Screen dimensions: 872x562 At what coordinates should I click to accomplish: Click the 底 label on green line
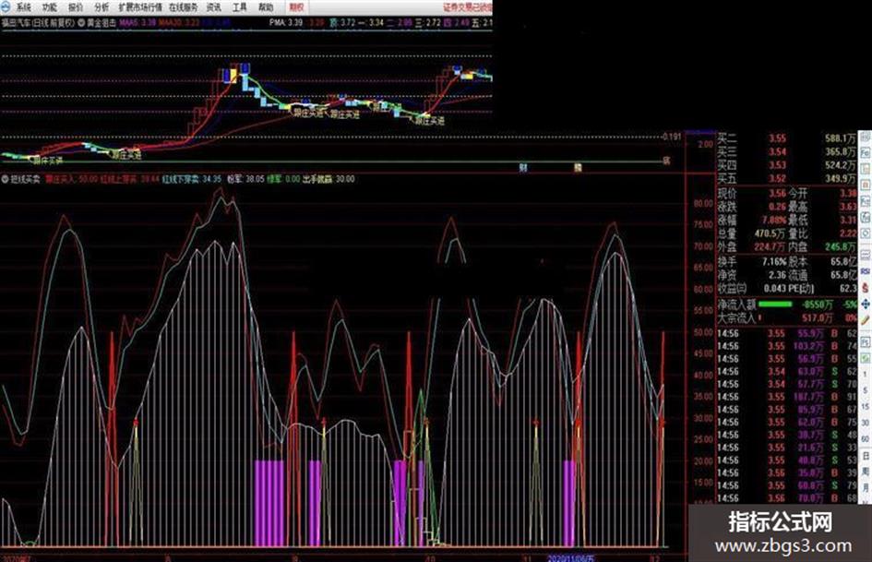click(666, 161)
